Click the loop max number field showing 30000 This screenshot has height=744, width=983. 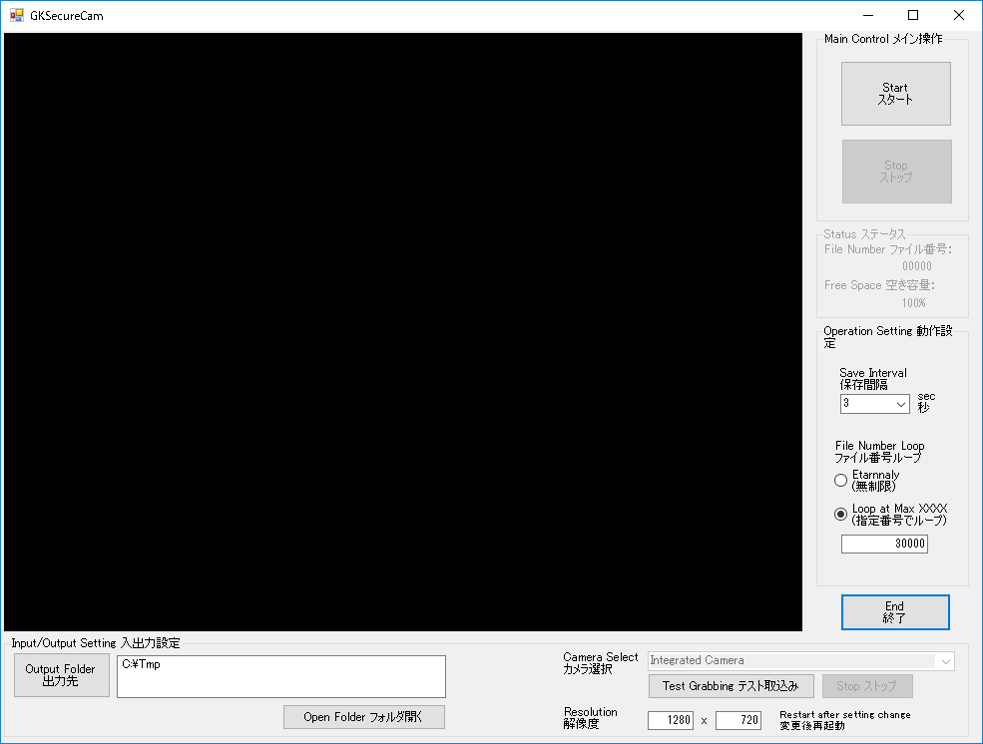(x=884, y=544)
